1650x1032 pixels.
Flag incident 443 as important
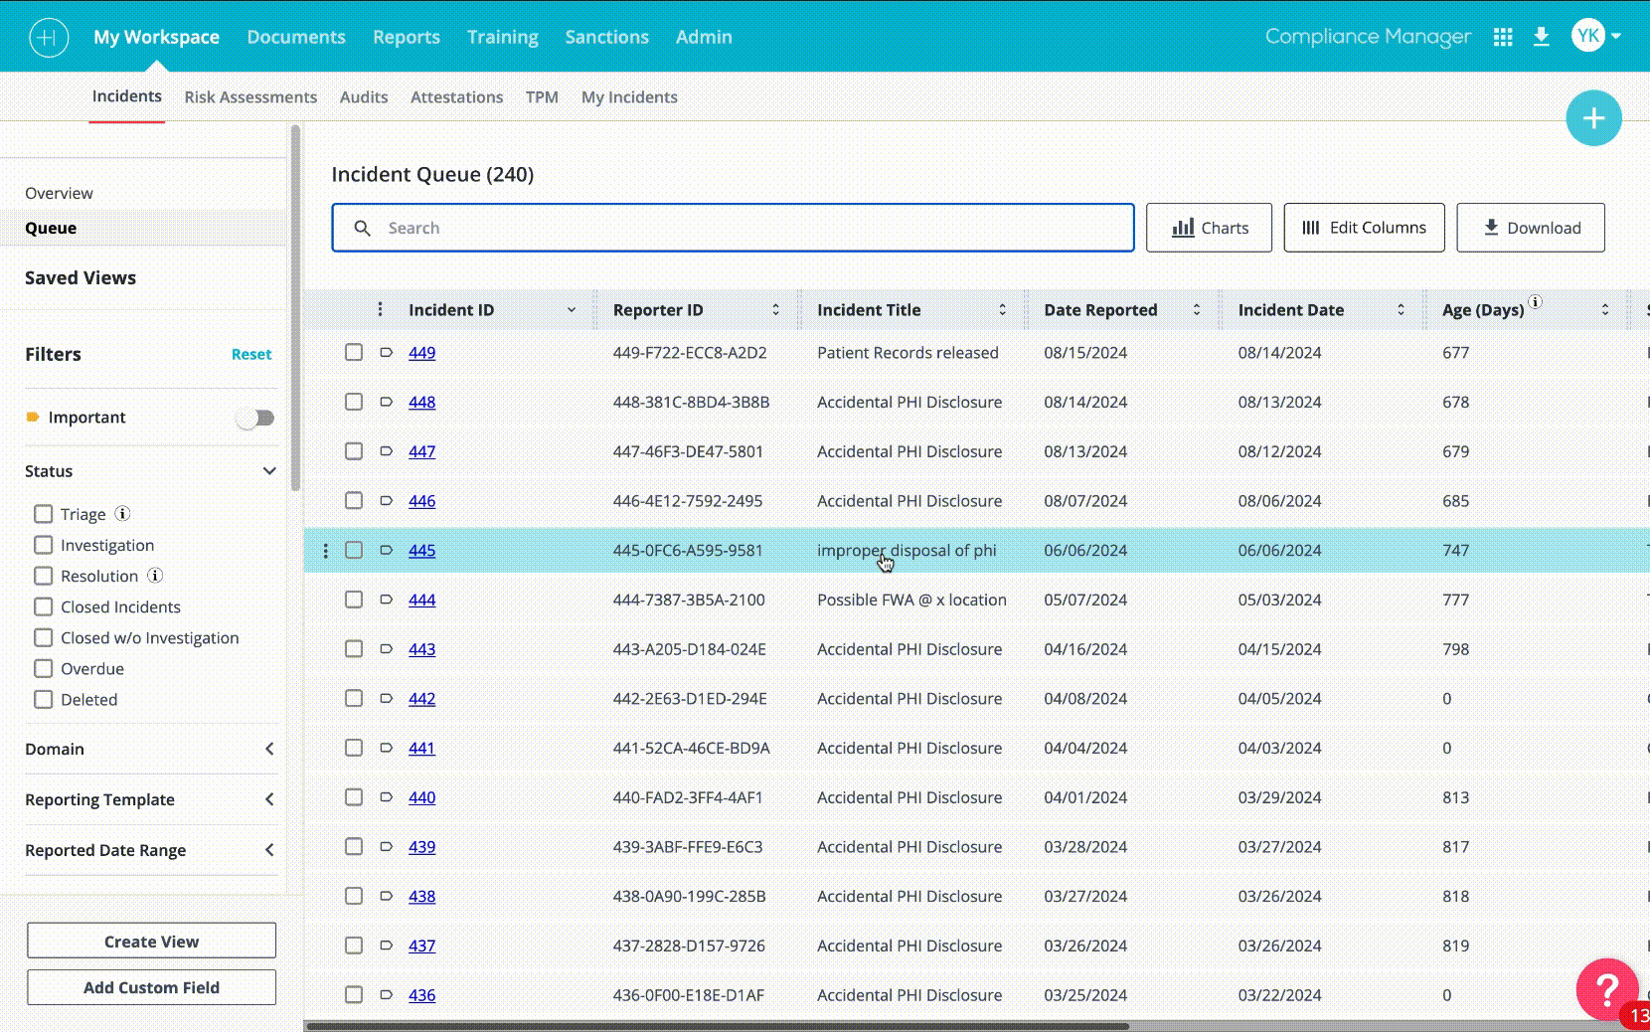(x=386, y=648)
